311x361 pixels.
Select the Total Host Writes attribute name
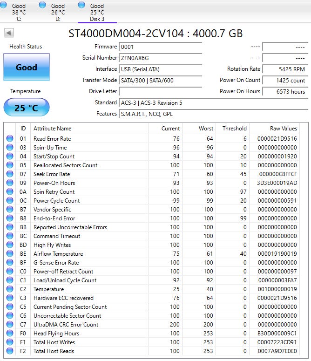[x=54, y=342]
